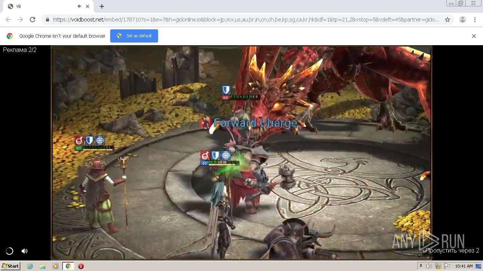Dismiss the default browser notification bar

[474, 36]
